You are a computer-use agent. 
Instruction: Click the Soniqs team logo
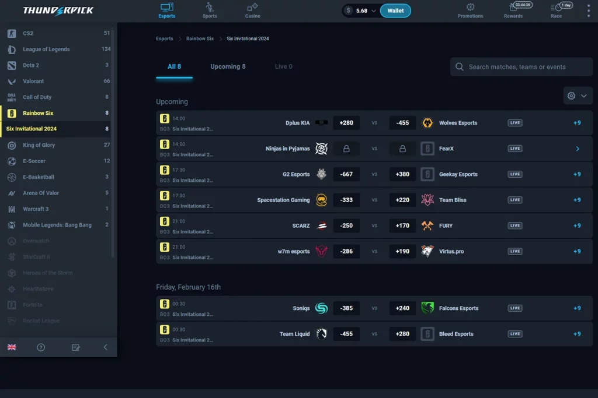[322, 308]
